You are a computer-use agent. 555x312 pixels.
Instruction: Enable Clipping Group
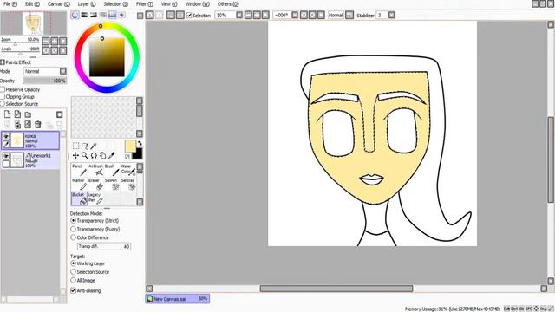(x=3, y=96)
